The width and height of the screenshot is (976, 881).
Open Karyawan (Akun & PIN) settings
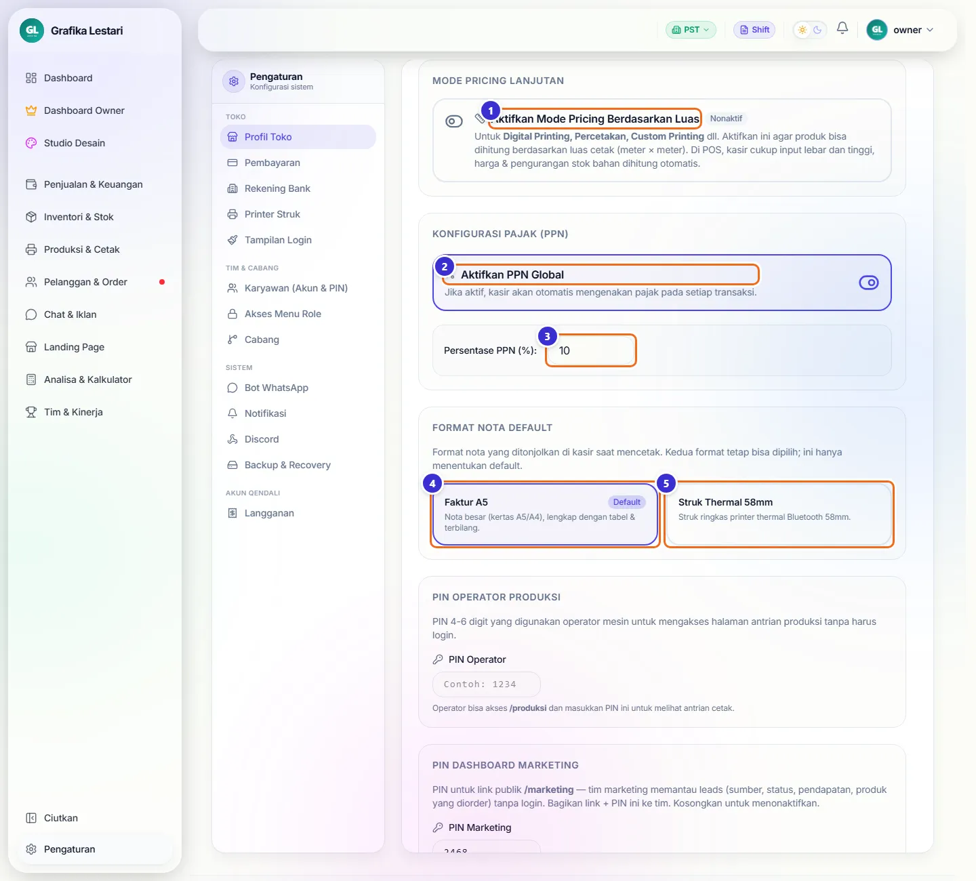(x=298, y=288)
